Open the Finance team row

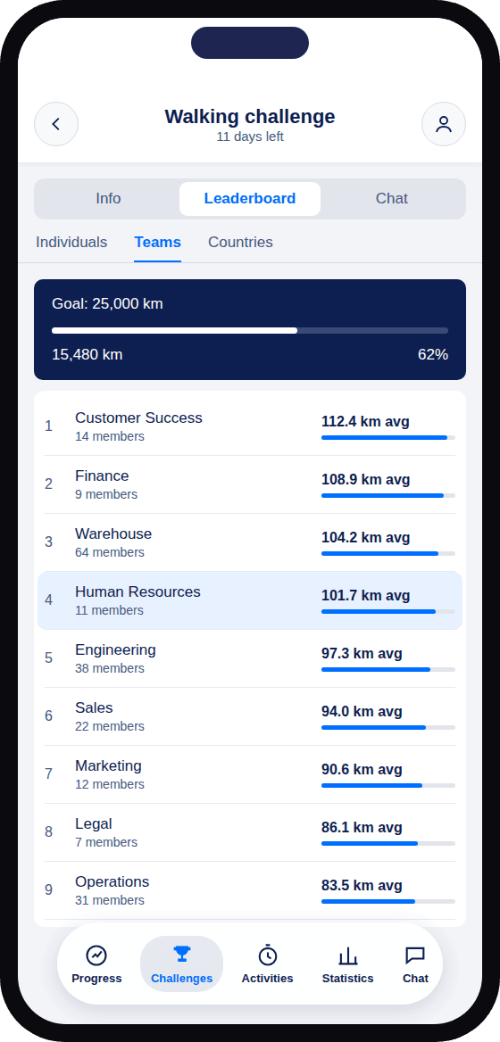250,484
